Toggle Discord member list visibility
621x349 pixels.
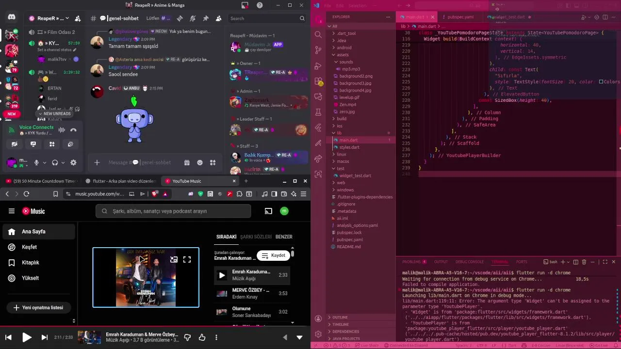pos(219,18)
